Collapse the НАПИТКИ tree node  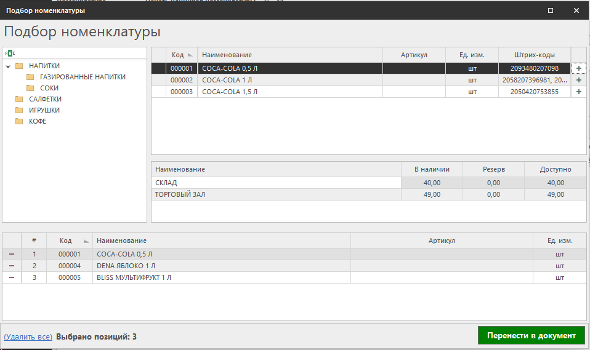click(8, 66)
